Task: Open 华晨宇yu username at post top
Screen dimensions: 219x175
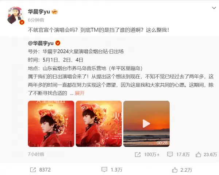Action: [x=39, y=12]
